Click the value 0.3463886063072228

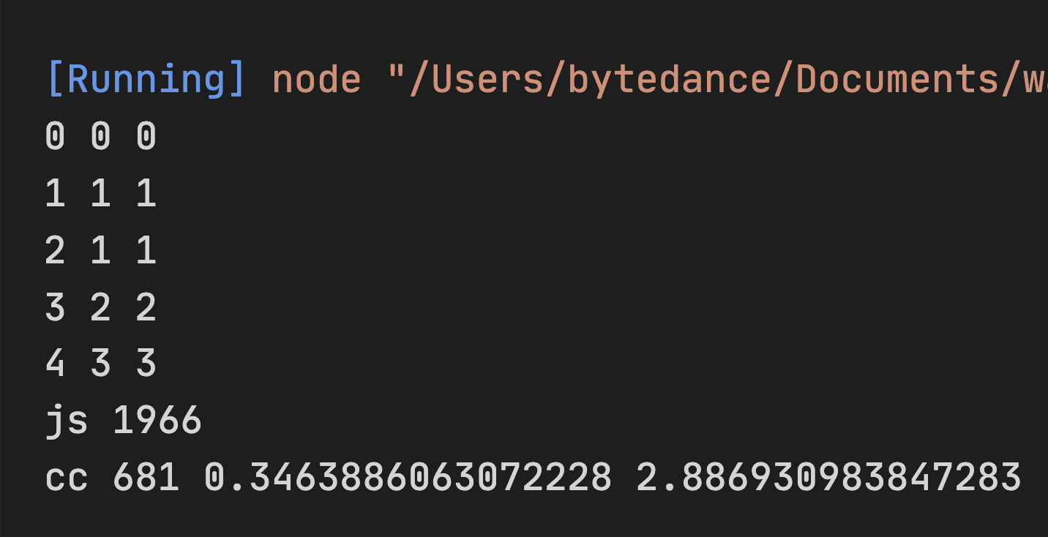[407, 478]
